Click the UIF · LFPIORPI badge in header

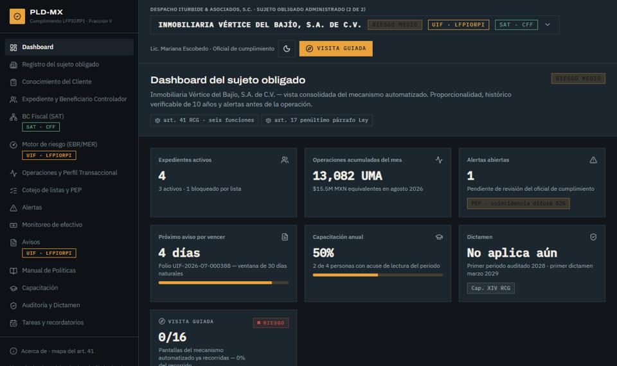click(x=458, y=25)
